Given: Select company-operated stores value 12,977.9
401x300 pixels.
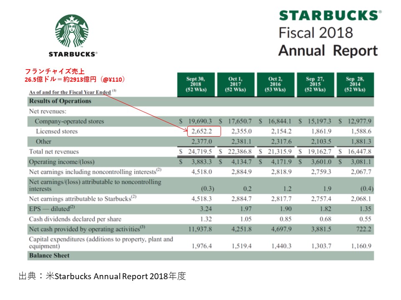Looking at the screenshot, I should pyautogui.click(x=360, y=121).
